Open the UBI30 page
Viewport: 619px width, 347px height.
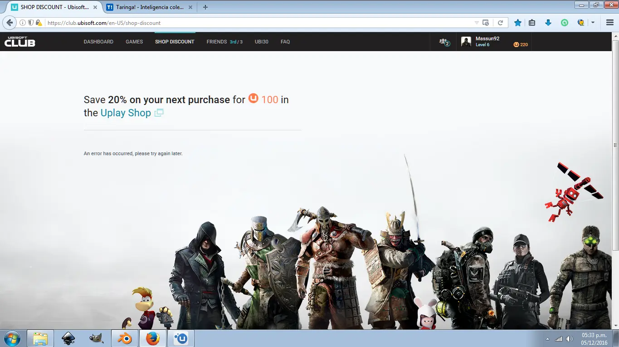(x=262, y=42)
